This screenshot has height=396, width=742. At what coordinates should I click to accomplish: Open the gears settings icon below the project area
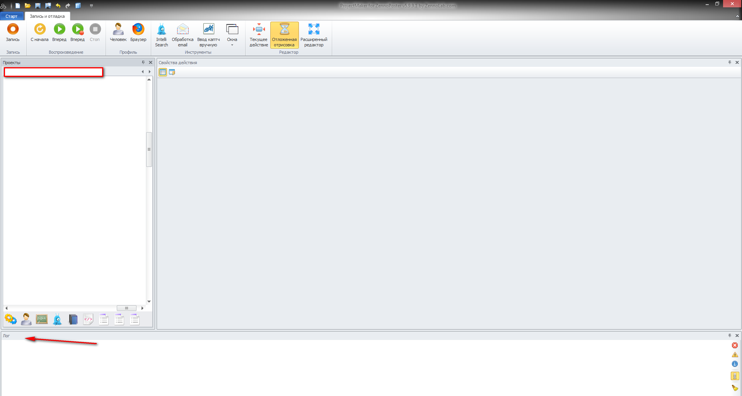10,319
